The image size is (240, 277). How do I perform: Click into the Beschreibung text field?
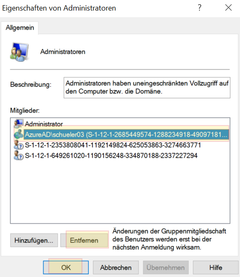click(x=147, y=88)
